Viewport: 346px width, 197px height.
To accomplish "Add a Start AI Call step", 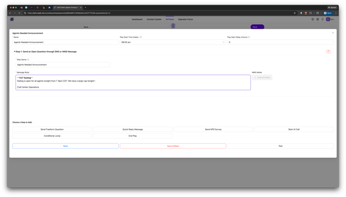I will [x=294, y=129].
